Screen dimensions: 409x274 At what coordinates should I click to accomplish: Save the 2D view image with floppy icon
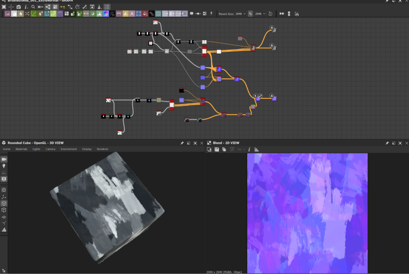(x=217, y=149)
